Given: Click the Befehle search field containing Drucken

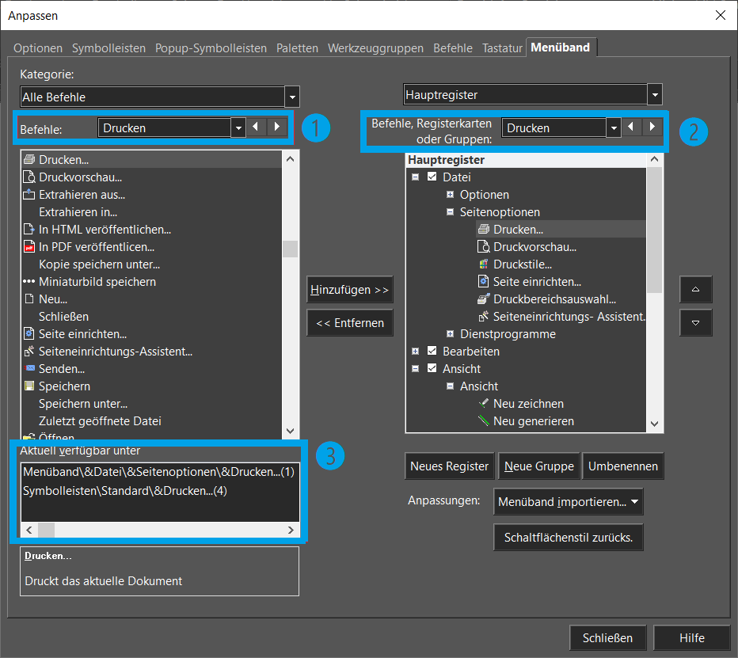Looking at the screenshot, I should pos(165,127).
